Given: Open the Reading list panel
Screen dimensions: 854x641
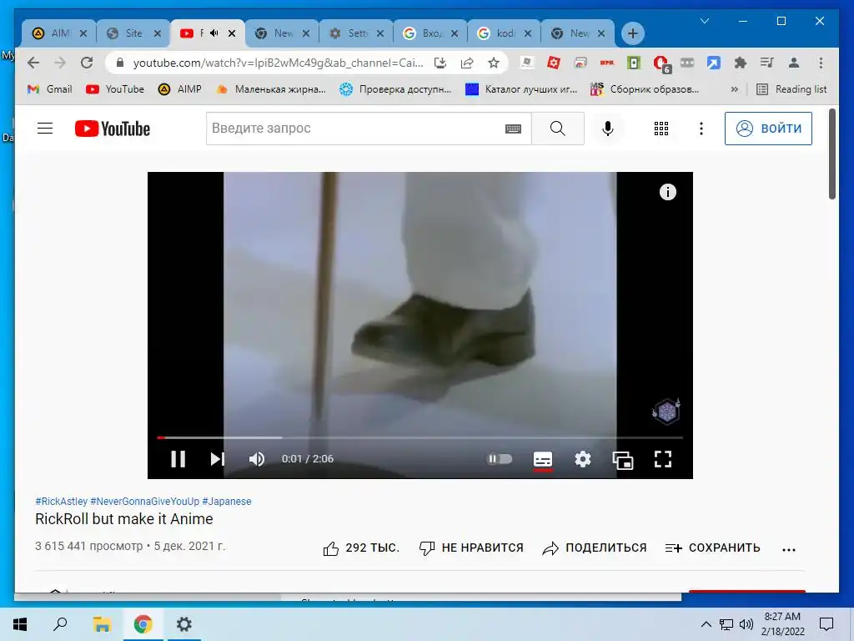Looking at the screenshot, I should click(791, 89).
